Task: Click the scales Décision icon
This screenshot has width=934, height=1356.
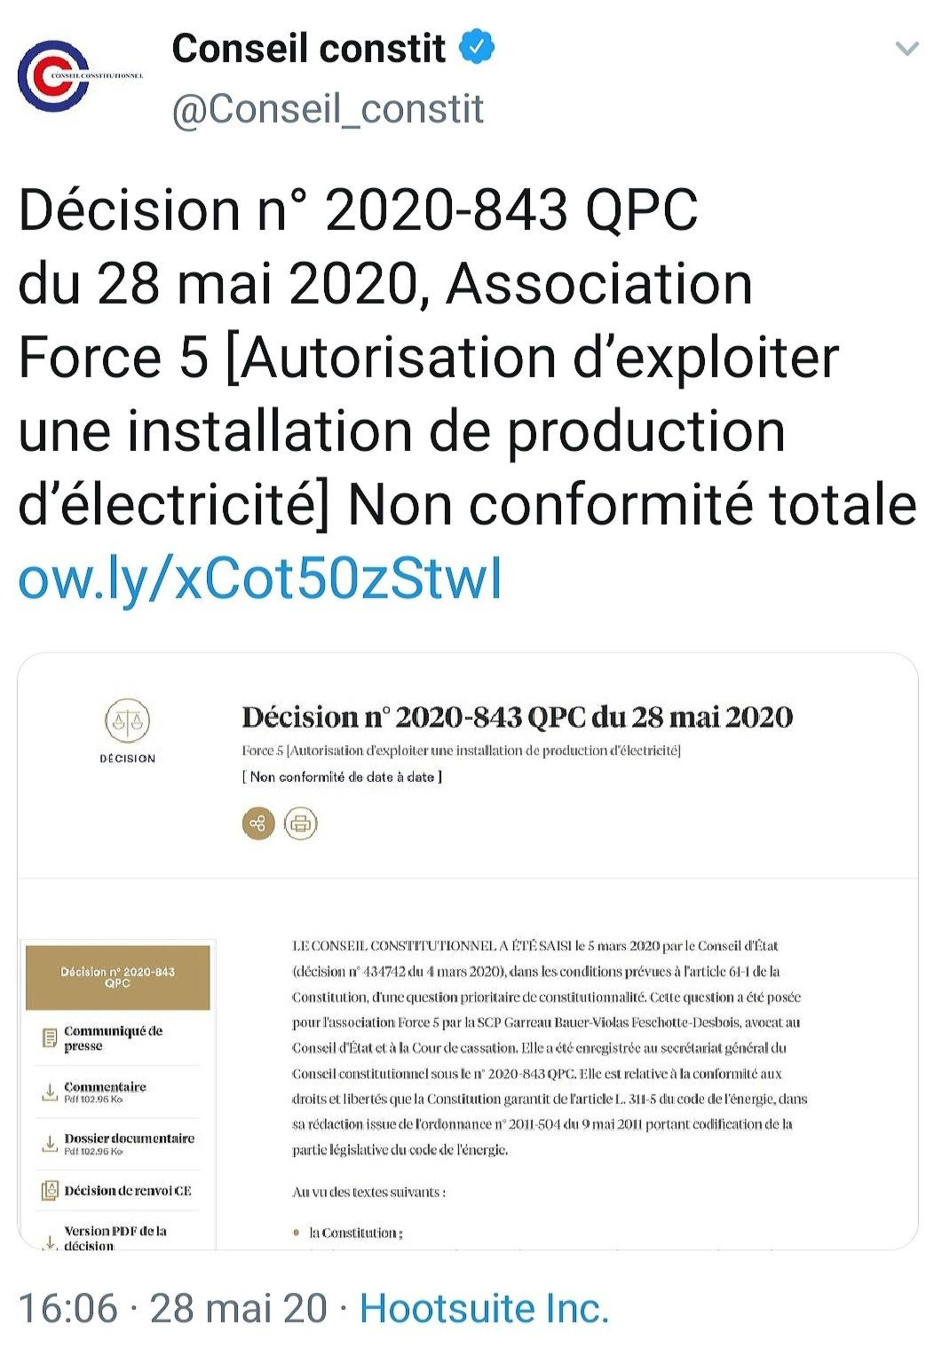Action: click(x=127, y=720)
